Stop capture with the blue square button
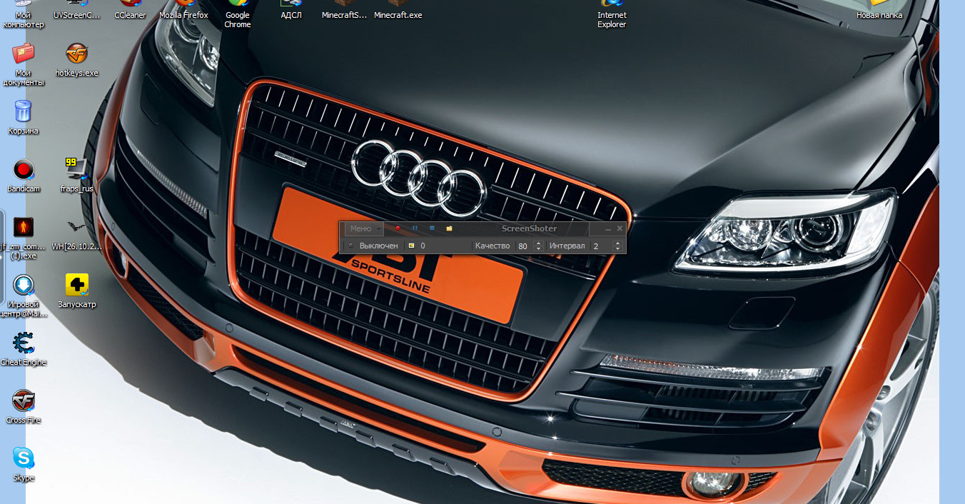Screen dimensions: 965x504 (432, 228)
